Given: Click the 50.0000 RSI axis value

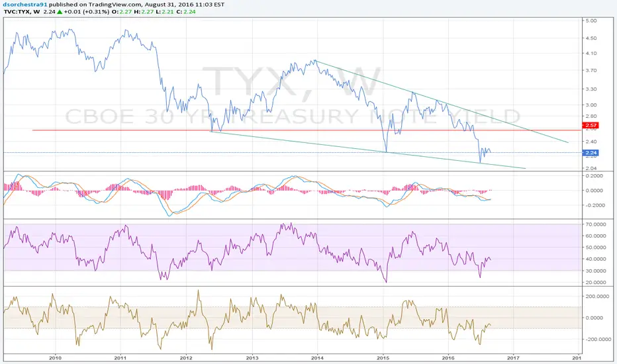Looking at the screenshot, I should [596, 248].
